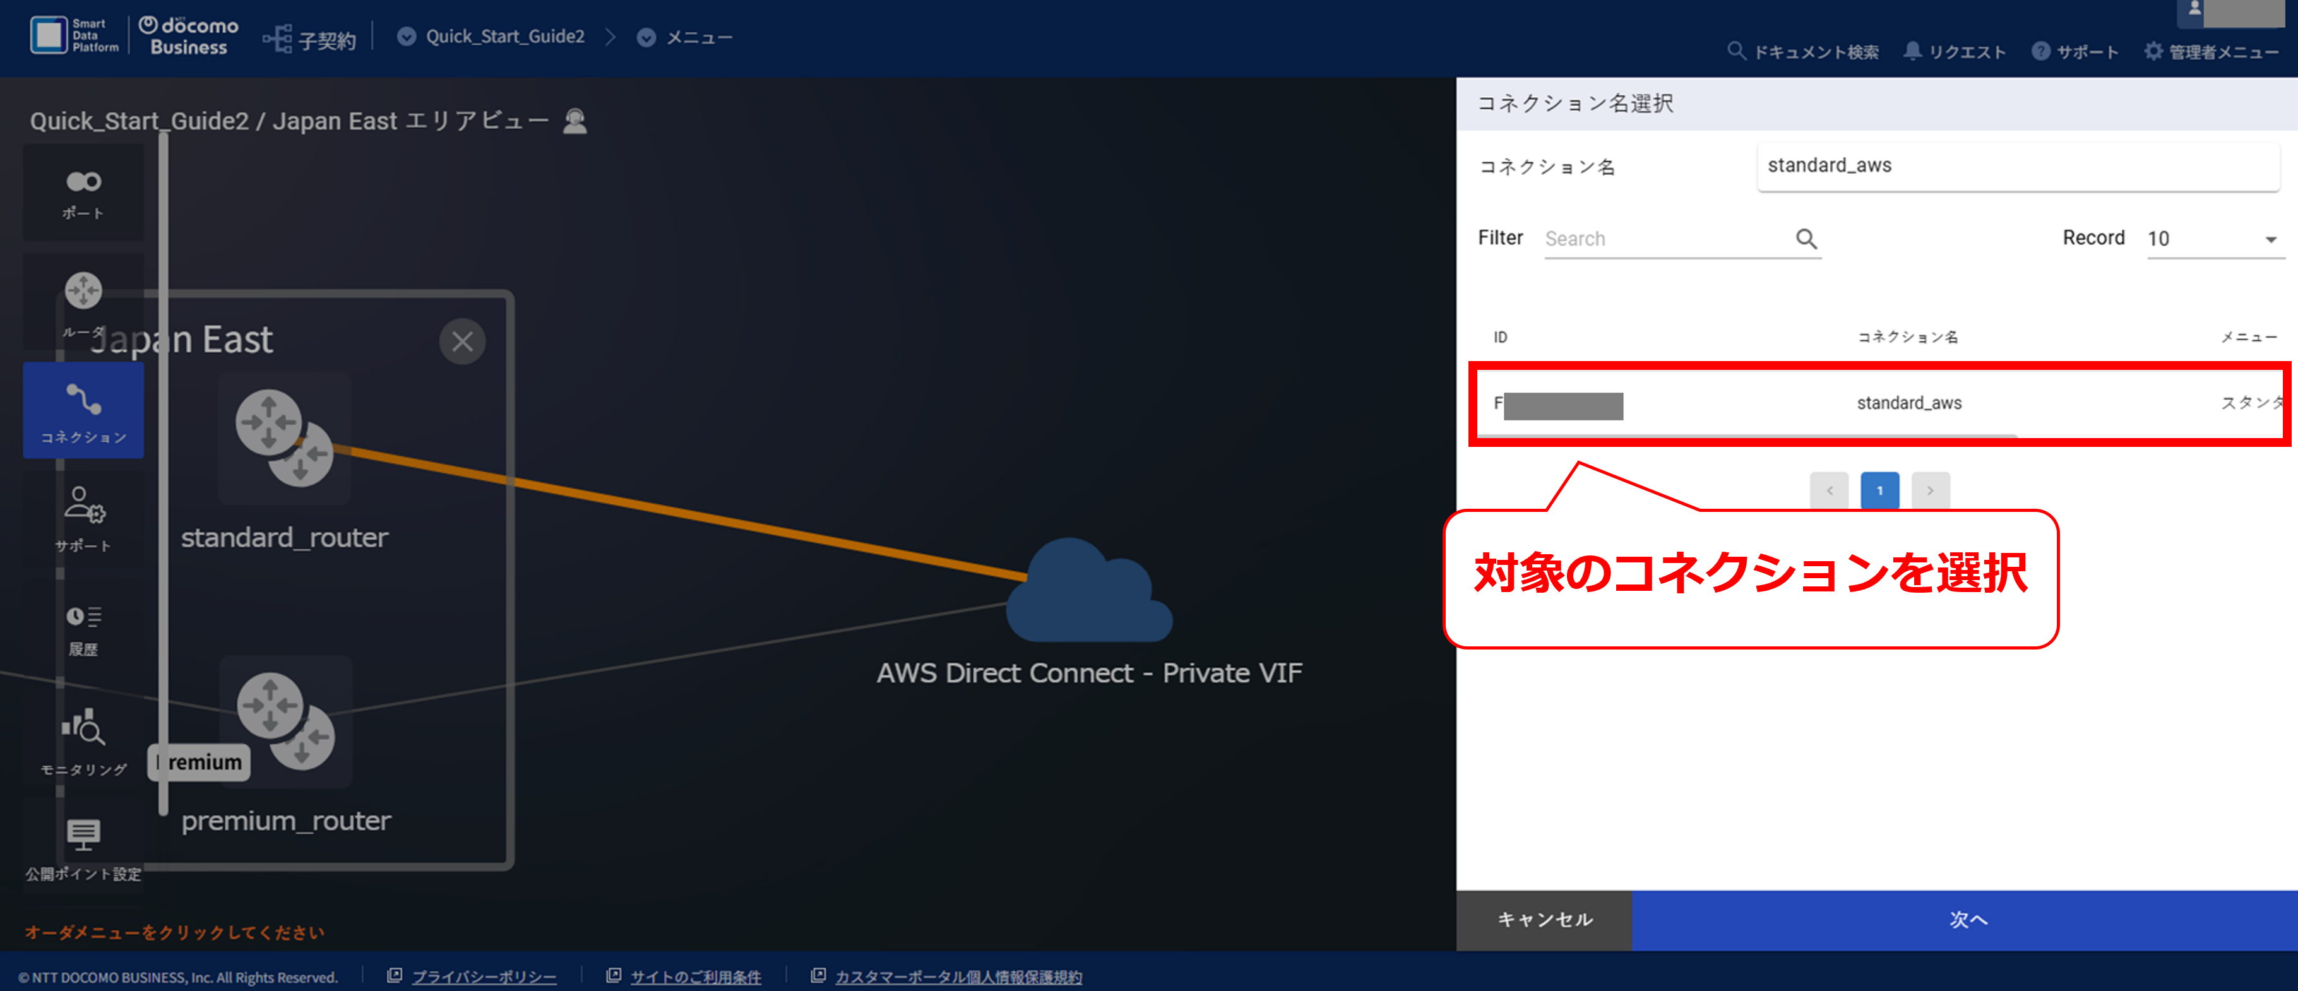Viewport: 2298px width, 991px height.
Task: Open the ポート sidebar icon
Action: coord(83,193)
